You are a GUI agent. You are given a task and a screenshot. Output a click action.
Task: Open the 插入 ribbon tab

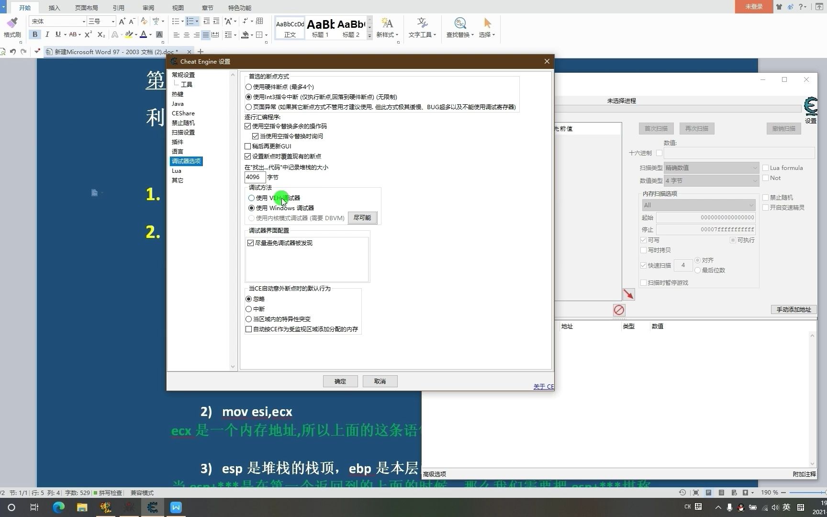pyautogui.click(x=55, y=8)
